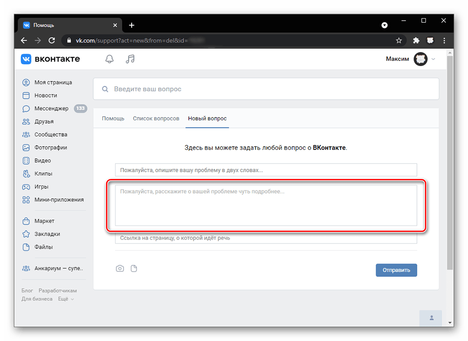Attach a photo with the camera icon
This screenshot has height=341, width=468.
119,268
